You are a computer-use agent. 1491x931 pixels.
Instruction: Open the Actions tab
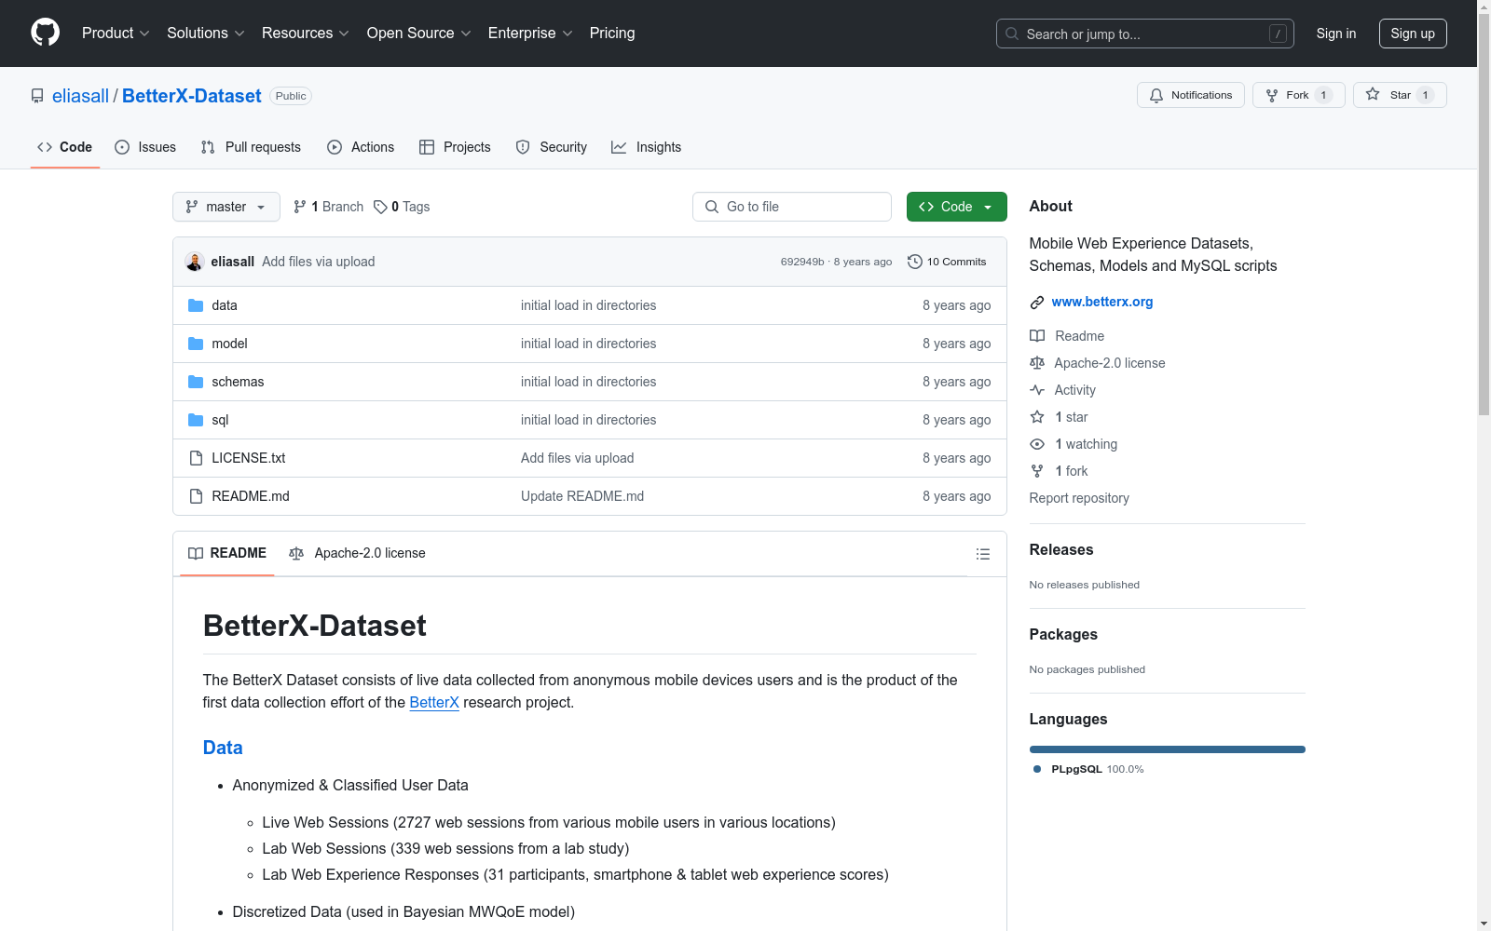pyautogui.click(x=361, y=147)
